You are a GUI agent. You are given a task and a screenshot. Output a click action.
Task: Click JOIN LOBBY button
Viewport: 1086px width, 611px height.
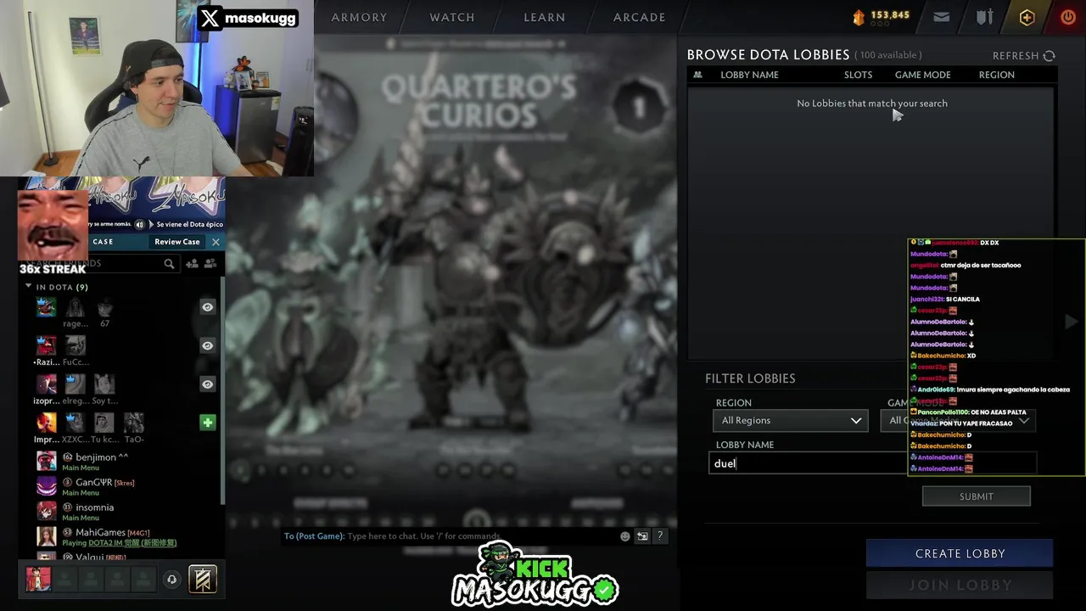coord(960,585)
